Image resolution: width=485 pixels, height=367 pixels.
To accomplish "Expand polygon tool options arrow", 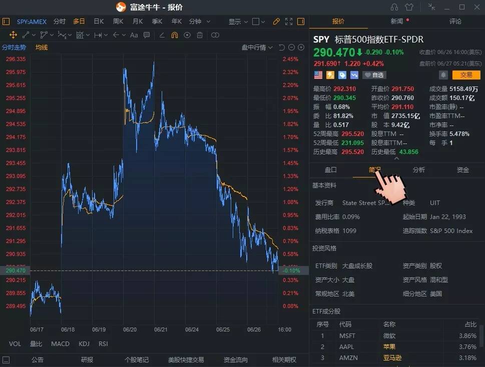I will tap(52, 35).
